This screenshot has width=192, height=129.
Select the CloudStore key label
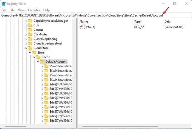(41, 48)
